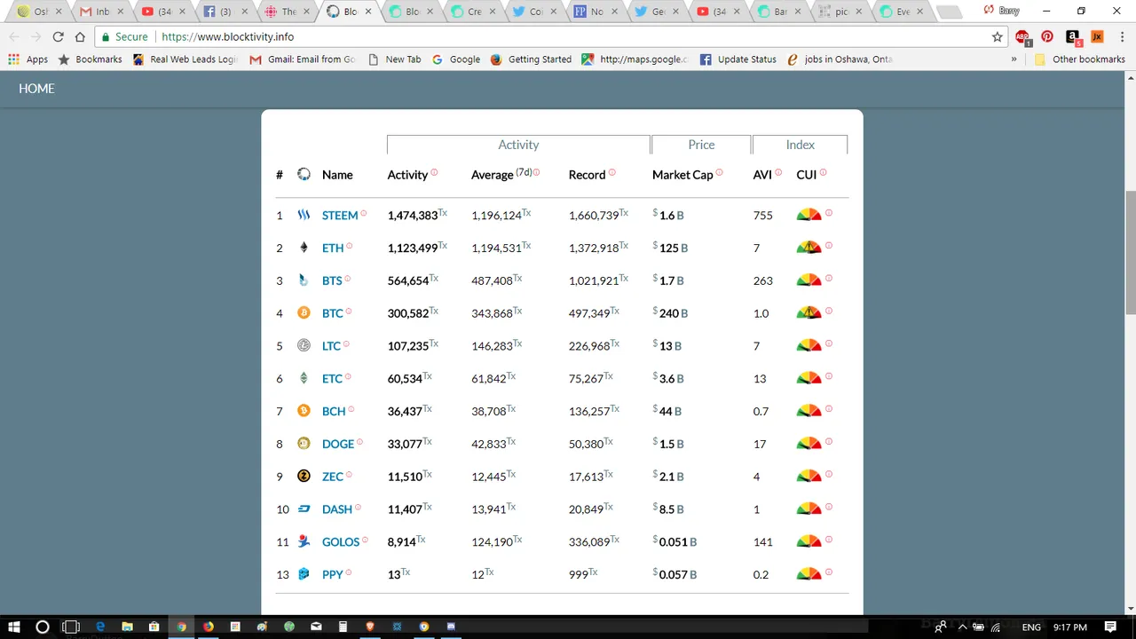Click the blockchain logo in table header

click(x=304, y=175)
